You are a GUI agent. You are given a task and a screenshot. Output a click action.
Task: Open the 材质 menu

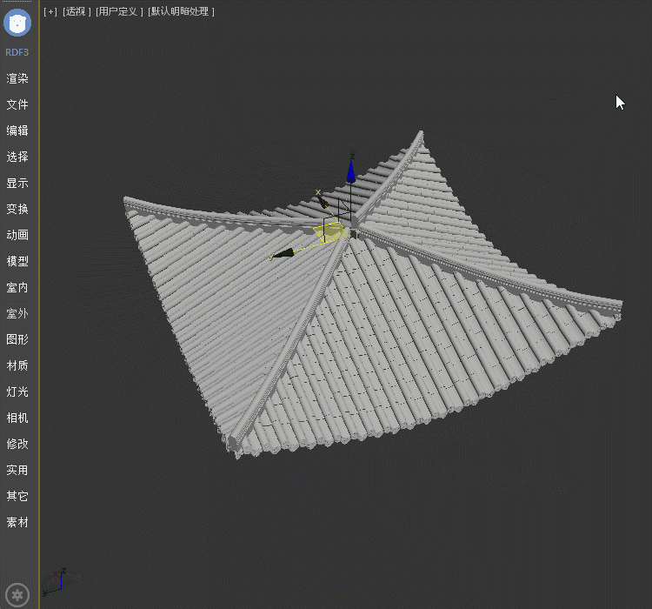[17, 365]
